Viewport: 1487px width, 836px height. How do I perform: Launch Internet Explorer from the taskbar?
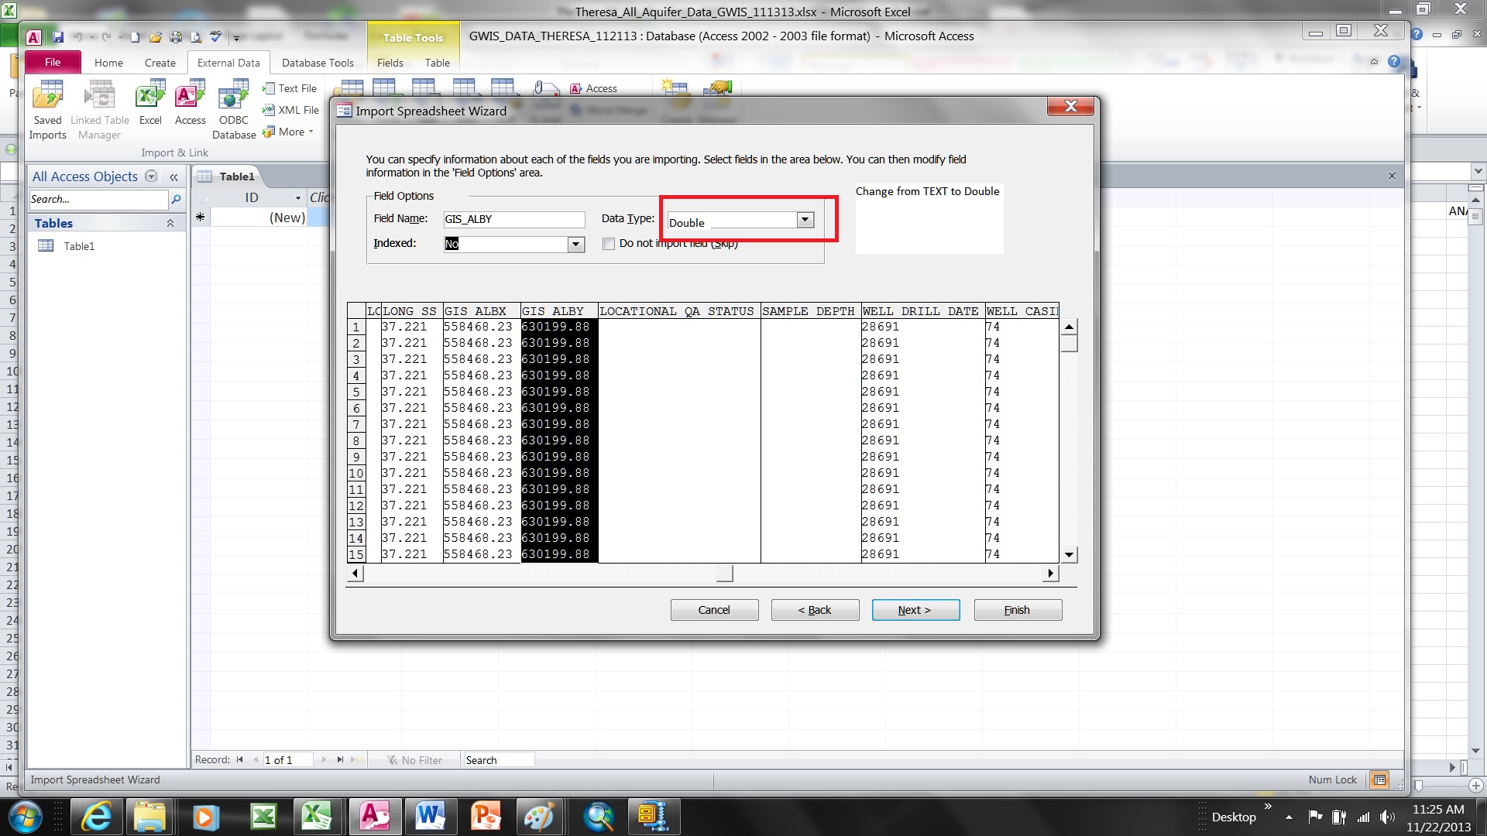(x=96, y=817)
